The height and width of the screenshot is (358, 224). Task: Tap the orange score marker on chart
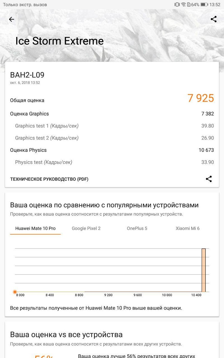(x=15, y=292)
